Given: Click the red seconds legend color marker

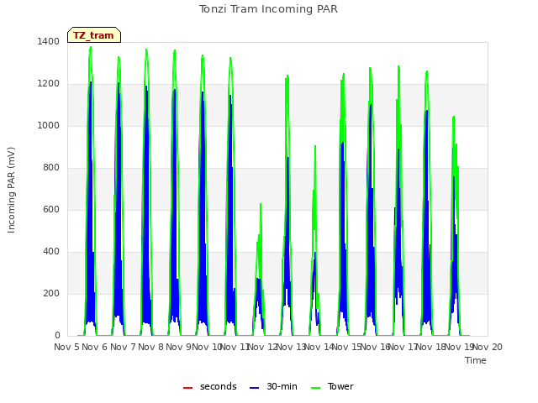Looking at the screenshot, I should point(187,388).
